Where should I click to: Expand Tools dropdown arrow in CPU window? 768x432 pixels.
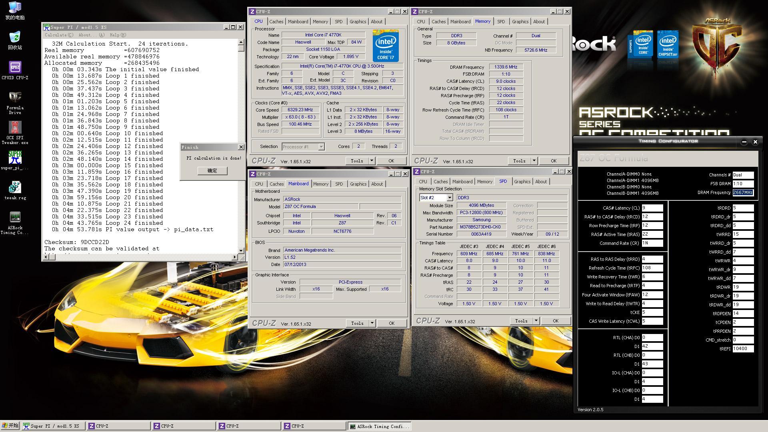pos(372,161)
